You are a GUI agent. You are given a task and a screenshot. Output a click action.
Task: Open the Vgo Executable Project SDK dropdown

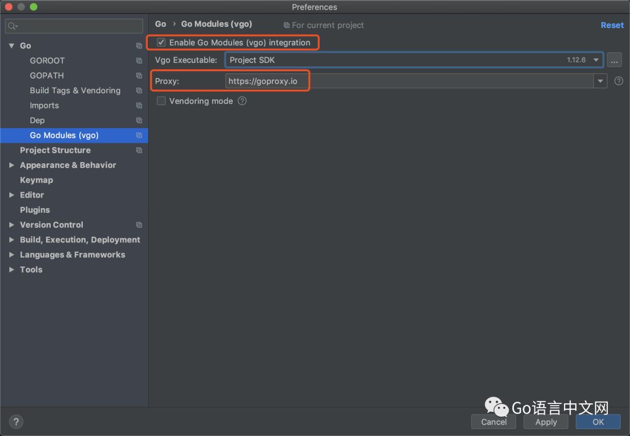coord(596,60)
